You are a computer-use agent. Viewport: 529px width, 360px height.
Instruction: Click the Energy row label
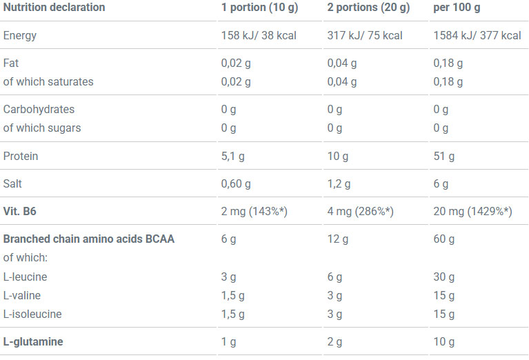pyautogui.click(x=20, y=35)
